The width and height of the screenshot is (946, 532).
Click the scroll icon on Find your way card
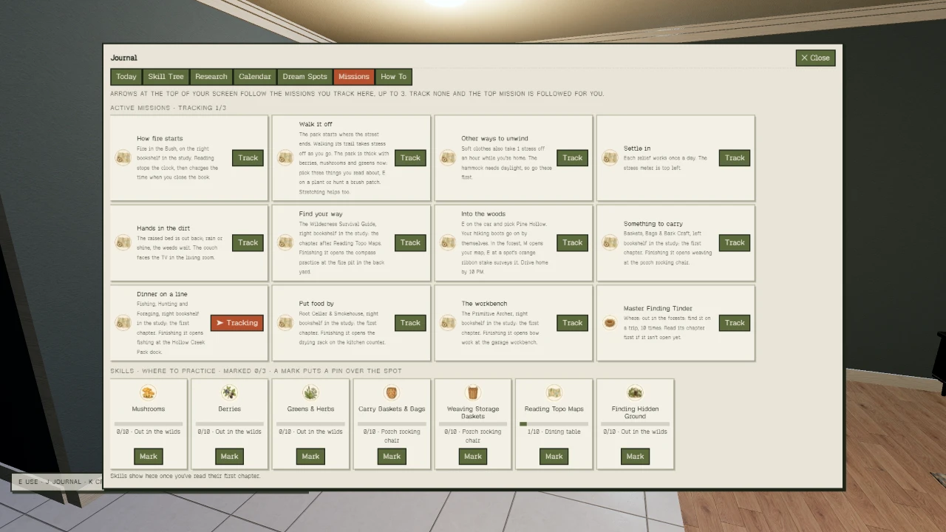click(285, 242)
